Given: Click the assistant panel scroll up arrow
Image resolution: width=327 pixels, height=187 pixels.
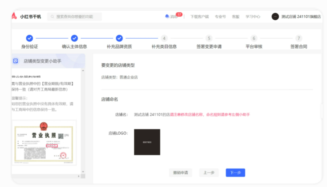Looking at the screenshot, I should click(x=83, y=71).
